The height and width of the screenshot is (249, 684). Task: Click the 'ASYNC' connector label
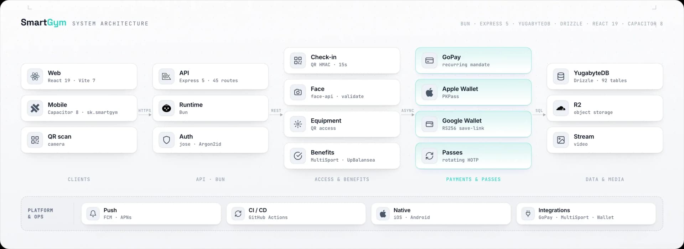coord(408,110)
